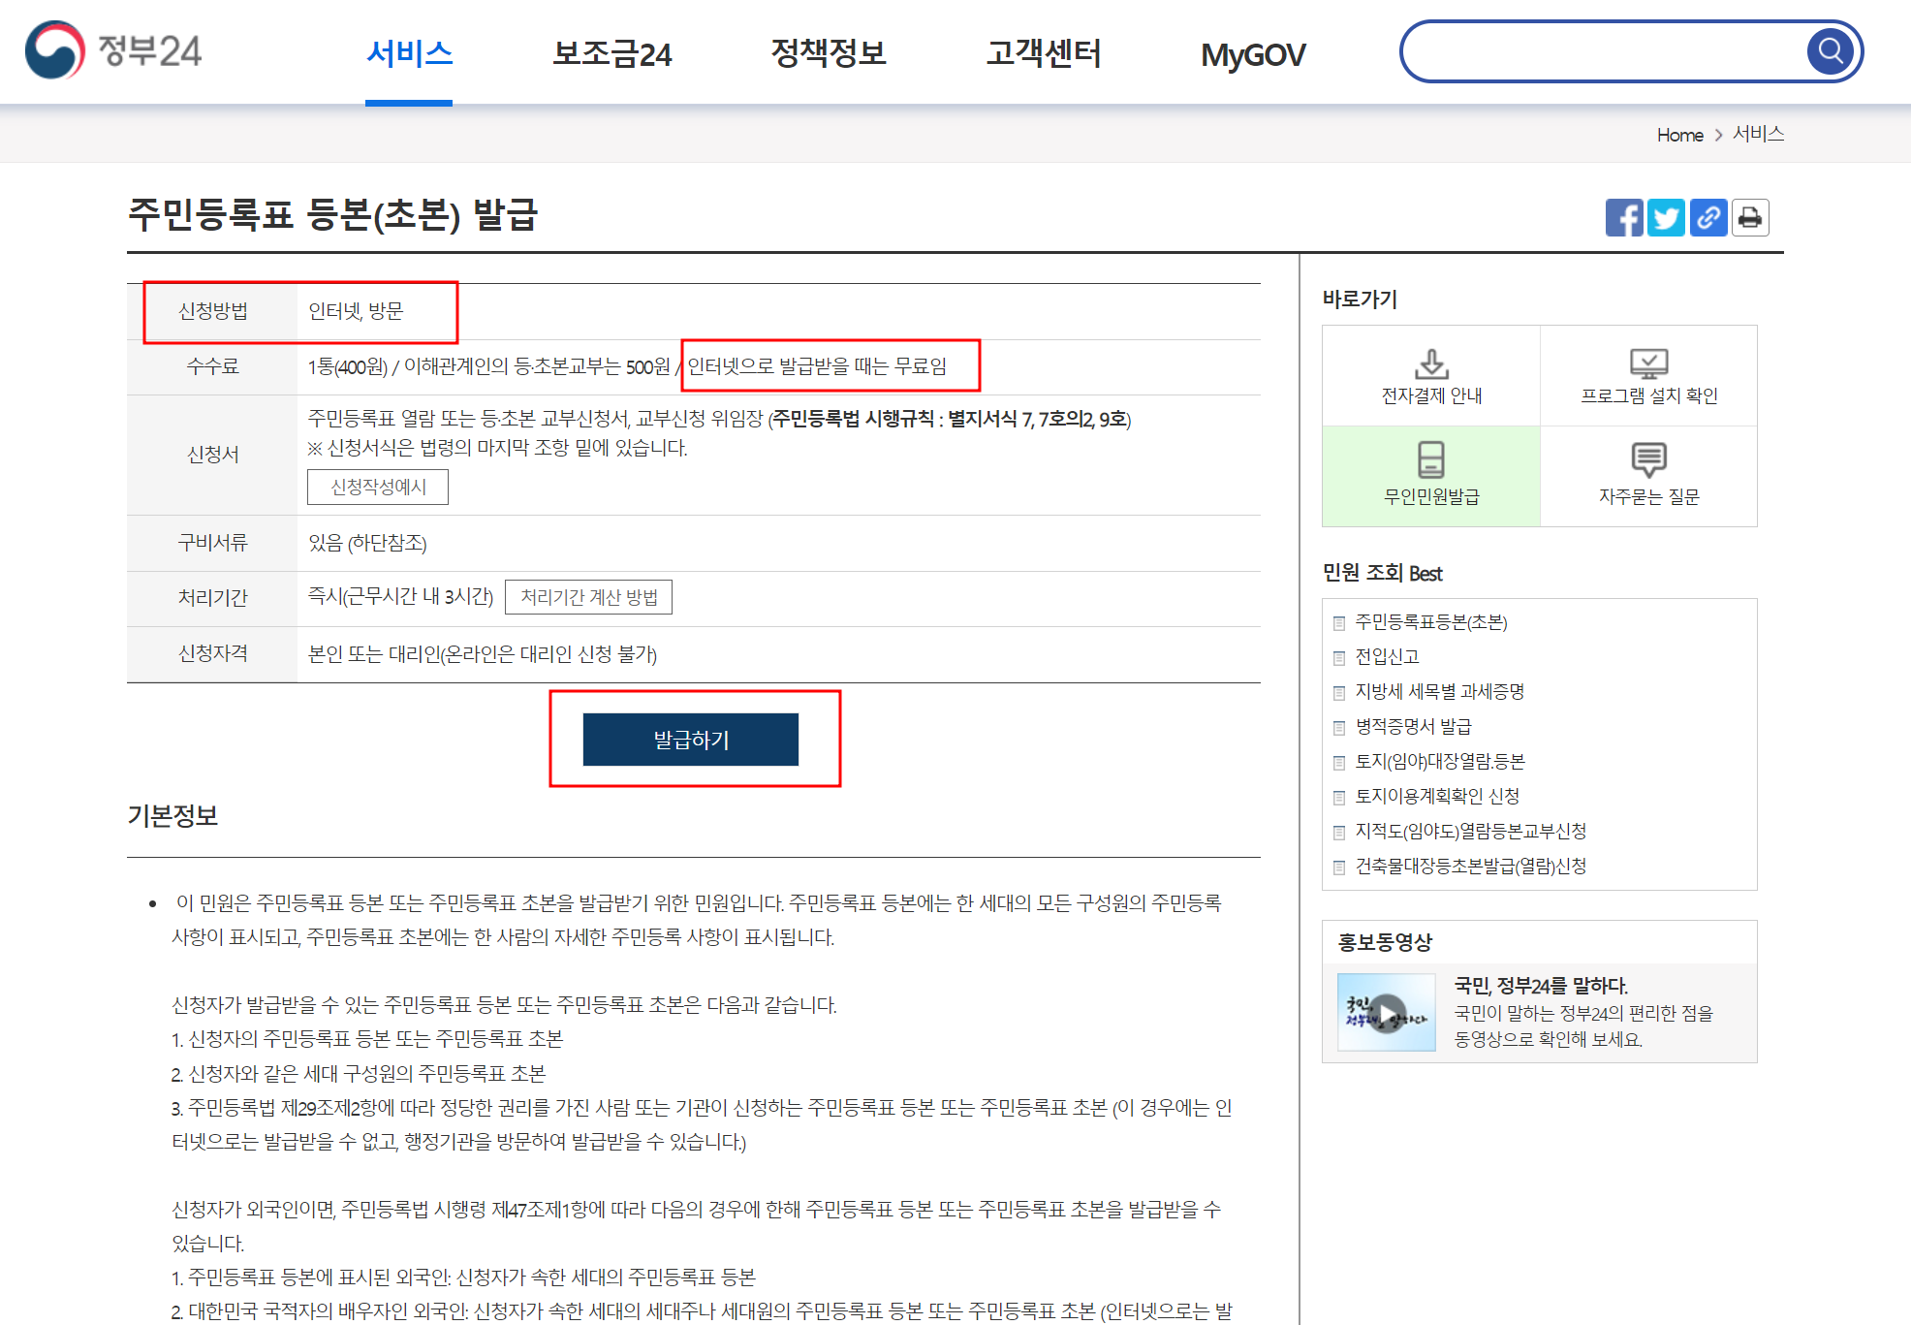The width and height of the screenshot is (1911, 1325).
Task: Open 전입신고 in 민원 조회 Best
Action: [1387, 657]
